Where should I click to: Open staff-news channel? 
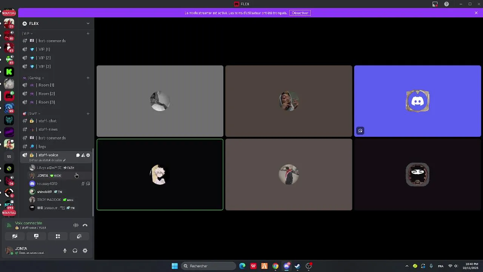tap(56, 130)
